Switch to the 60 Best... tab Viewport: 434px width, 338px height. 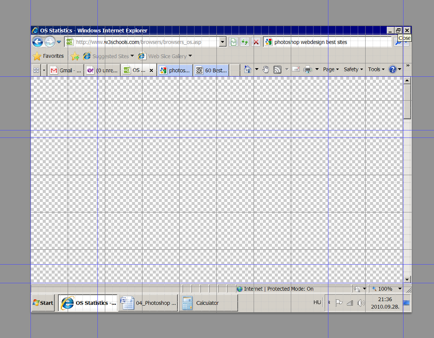tap(212, 70)
